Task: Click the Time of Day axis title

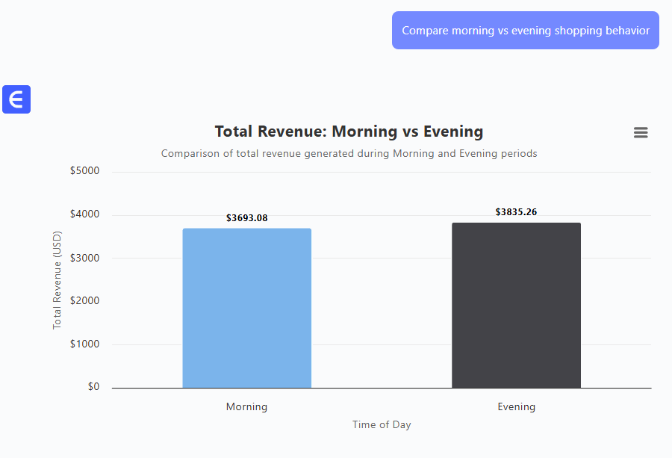Action: point(382,424)
